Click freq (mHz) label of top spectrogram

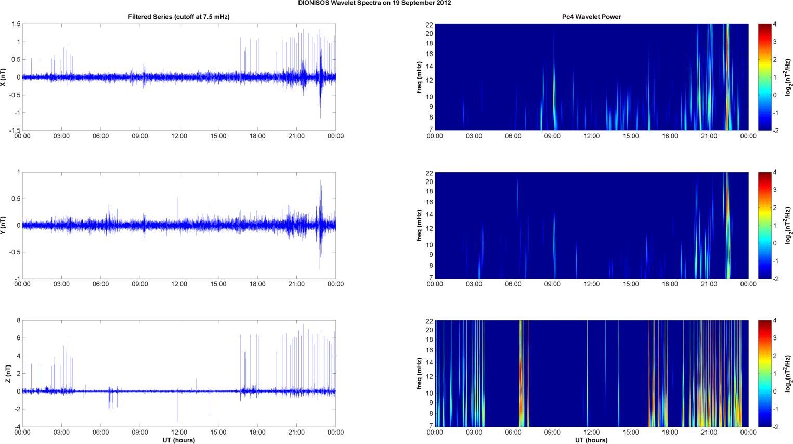419,77
